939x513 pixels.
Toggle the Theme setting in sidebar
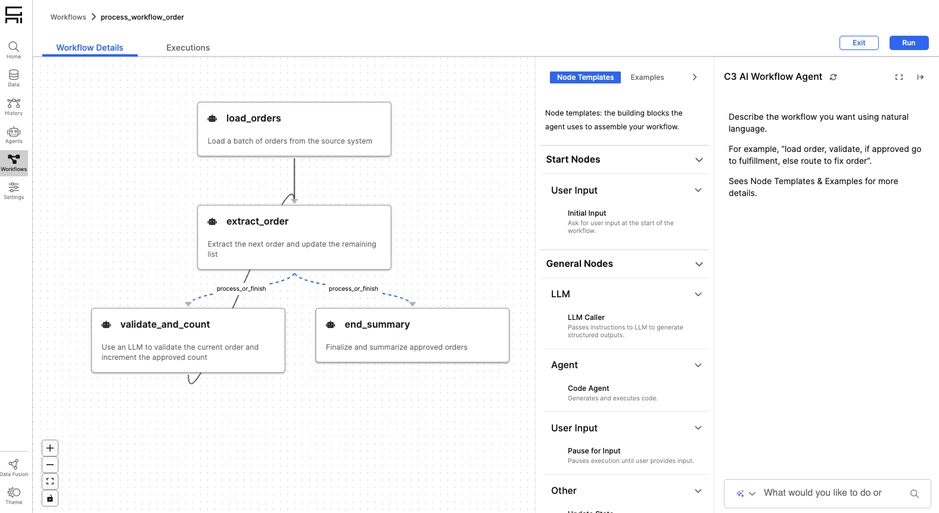pyautogui.click(x=14, y=496)
